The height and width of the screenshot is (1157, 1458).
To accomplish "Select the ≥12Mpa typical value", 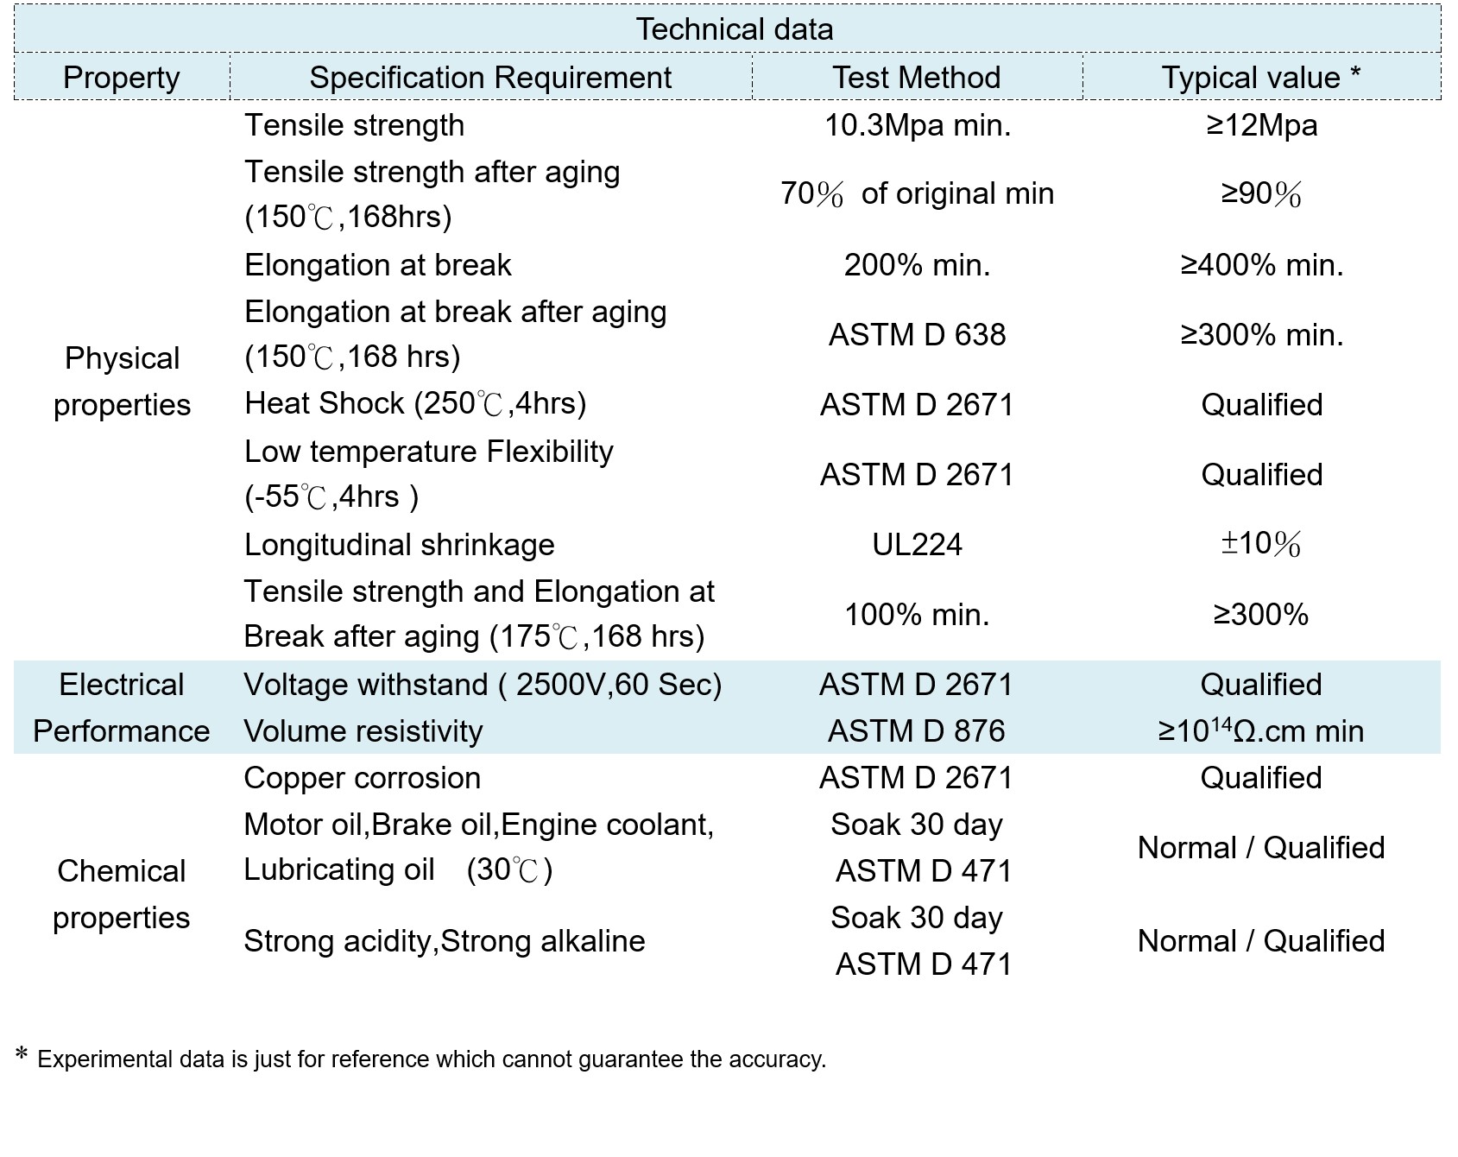I will pyautogui.click(x=1261, y=126).
